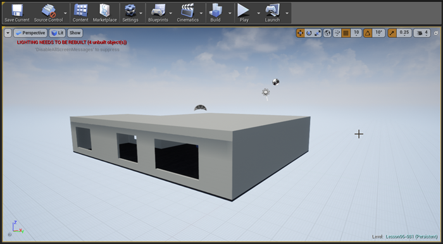
Task: Adjust camera speed setting showing 4
Action: tap(422, 34)
